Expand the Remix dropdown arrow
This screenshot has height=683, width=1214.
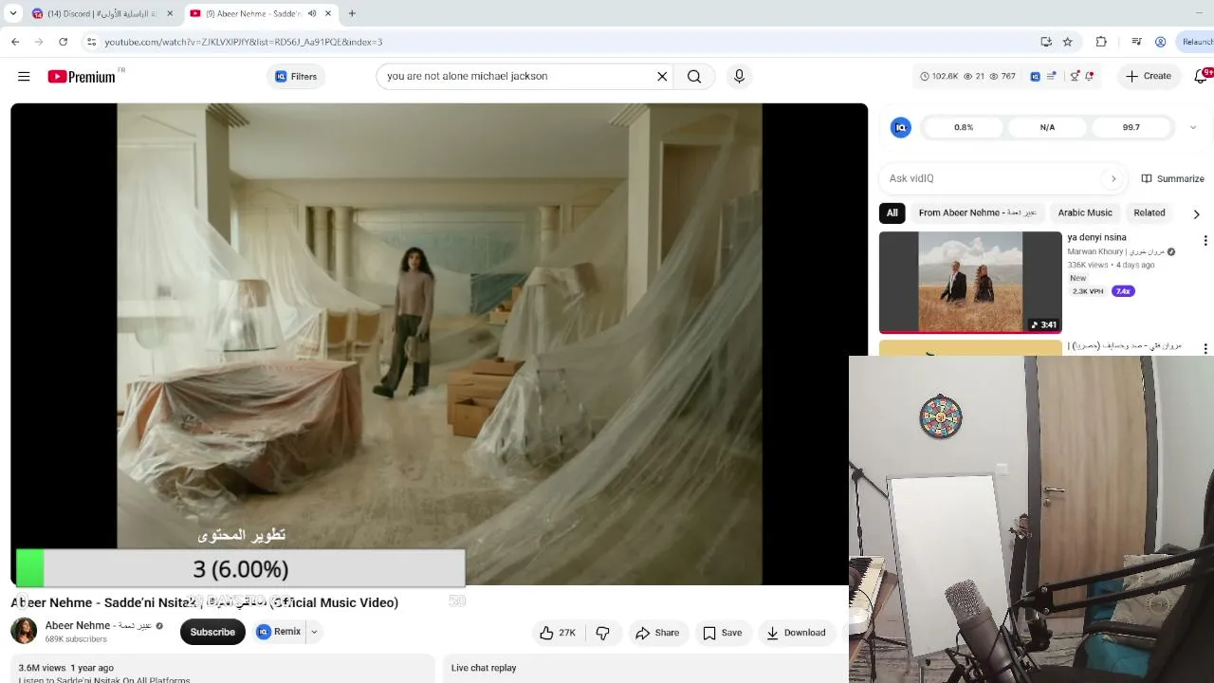tap(314, 632)
